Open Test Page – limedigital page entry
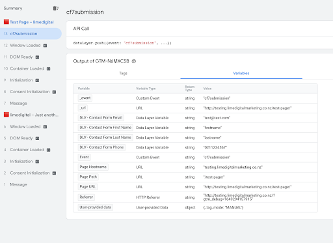 32,22
